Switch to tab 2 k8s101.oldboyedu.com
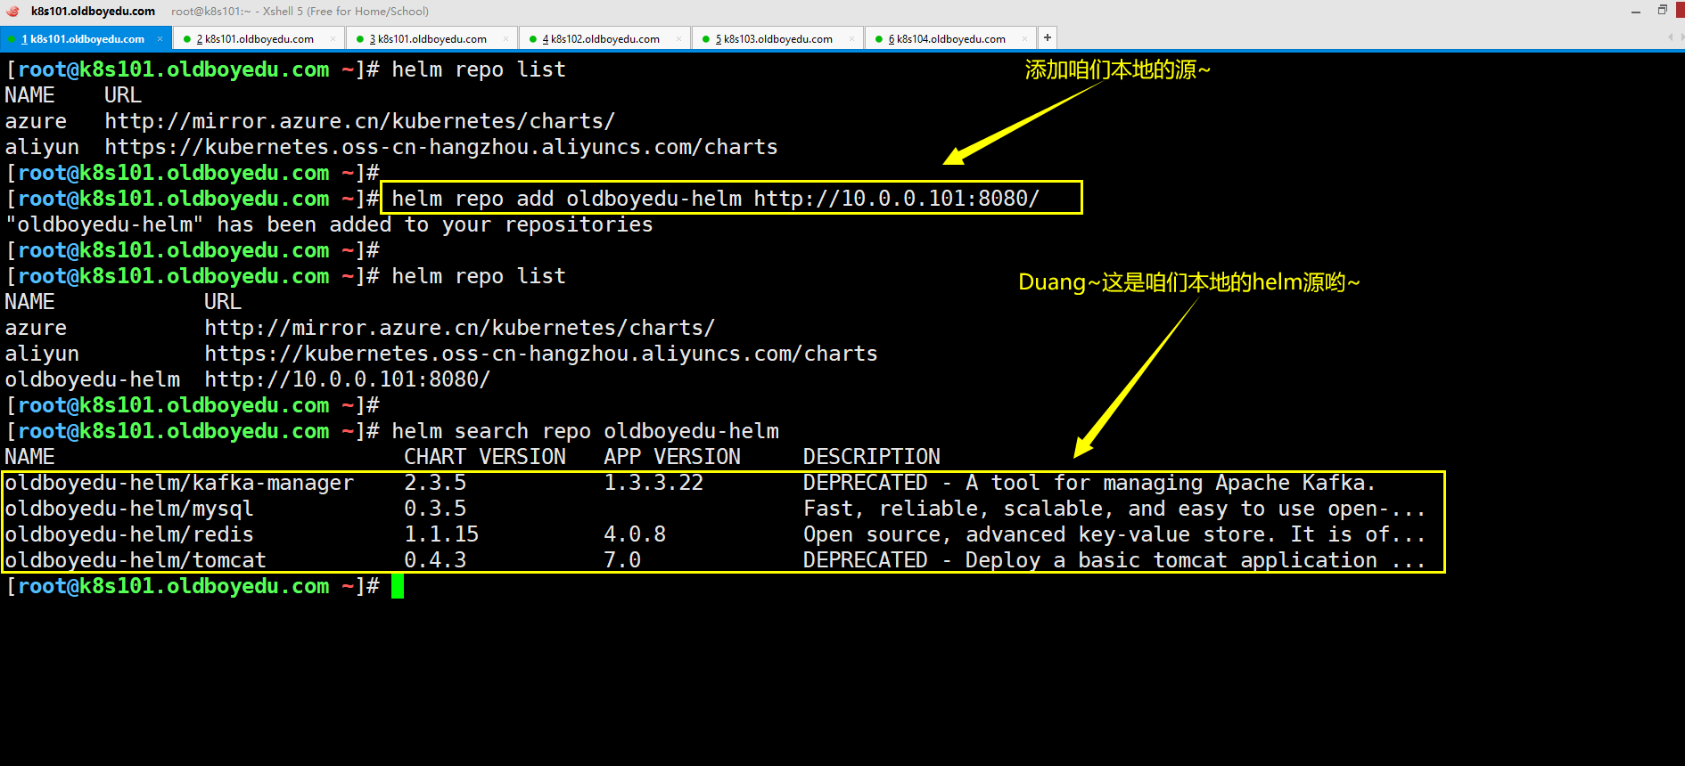Image resolution: width=1685 pixels, height=766 pixels. click(x=255, y=39)
